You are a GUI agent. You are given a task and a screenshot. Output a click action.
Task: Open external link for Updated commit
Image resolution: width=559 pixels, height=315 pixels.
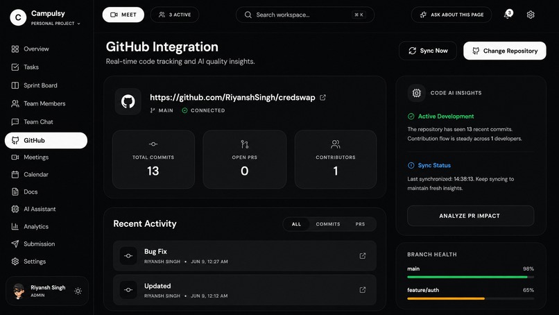pyautogui.click(x=363, y=289)
